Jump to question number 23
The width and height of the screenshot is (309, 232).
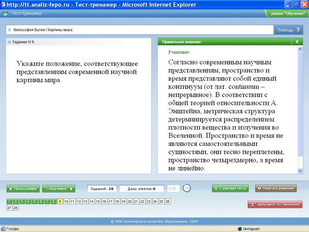coord(149,201)
